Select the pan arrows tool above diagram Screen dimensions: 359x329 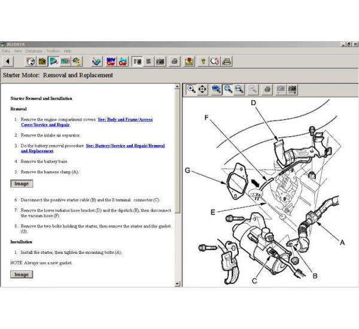tap(202, 89)
